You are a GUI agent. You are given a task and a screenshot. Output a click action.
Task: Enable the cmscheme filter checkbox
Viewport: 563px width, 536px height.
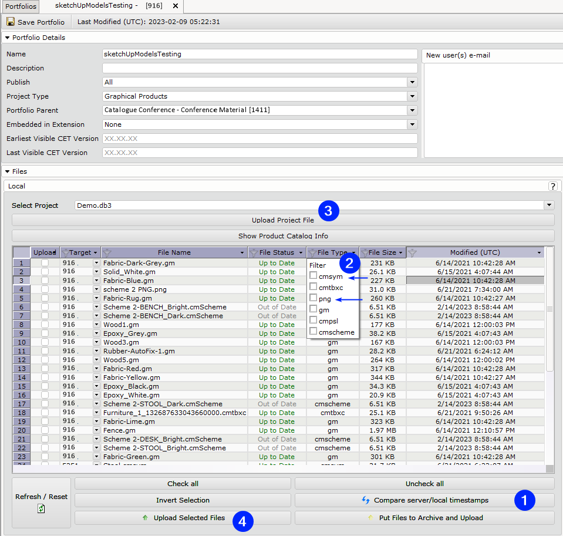point(313,331)
